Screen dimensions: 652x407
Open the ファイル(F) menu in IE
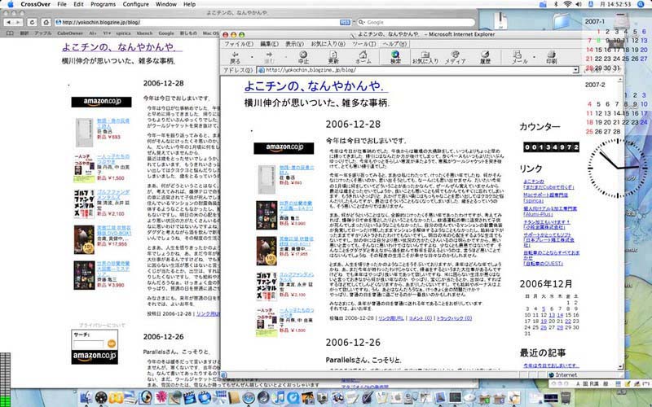point(238,44)
